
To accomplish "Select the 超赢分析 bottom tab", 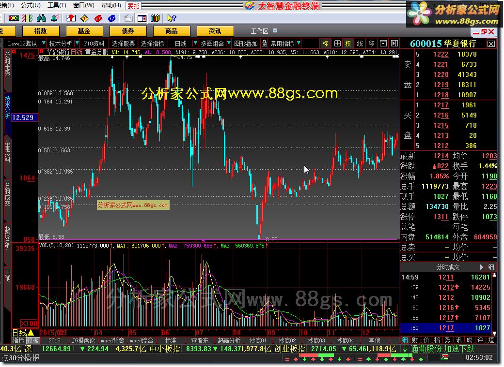I will tap(229, 340).
